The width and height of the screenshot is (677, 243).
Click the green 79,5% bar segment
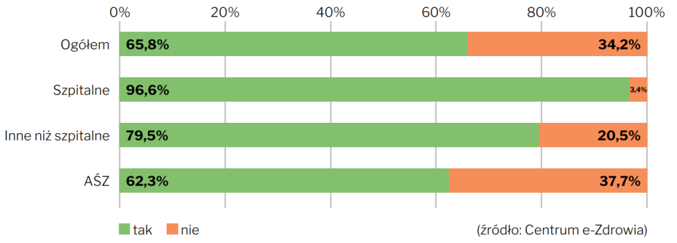point(329,135)
